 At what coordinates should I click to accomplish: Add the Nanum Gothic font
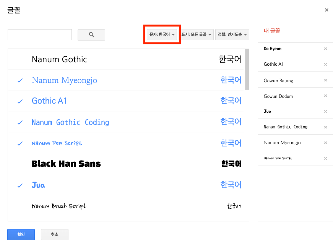pyautogui.click(x=126, y=60)
